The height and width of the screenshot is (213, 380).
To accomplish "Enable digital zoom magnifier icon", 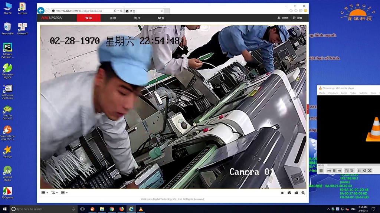I will pos(303,193).
